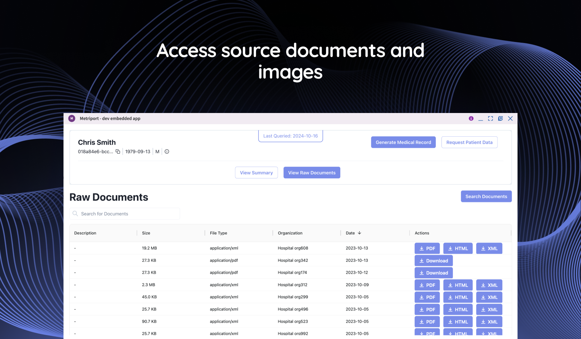
Task: Click the Search Documents button
Action: point(486,196)
